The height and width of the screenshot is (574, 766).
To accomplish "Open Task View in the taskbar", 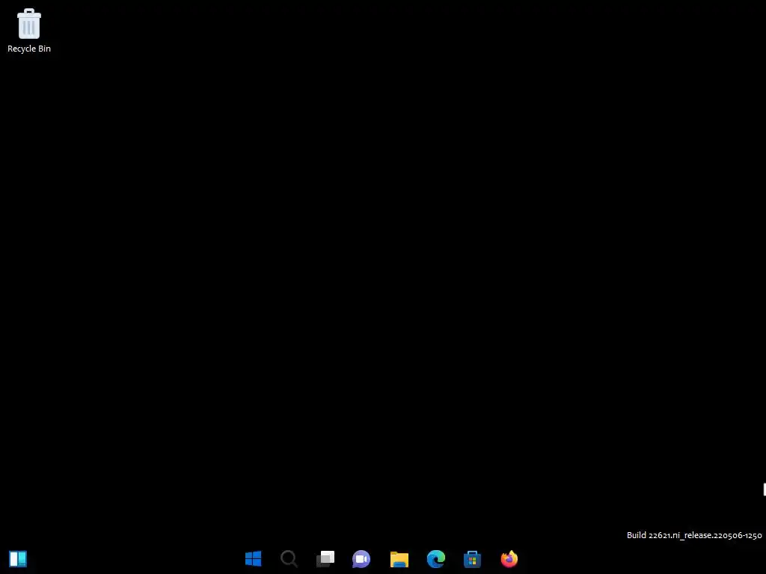I will pos(325,559).
